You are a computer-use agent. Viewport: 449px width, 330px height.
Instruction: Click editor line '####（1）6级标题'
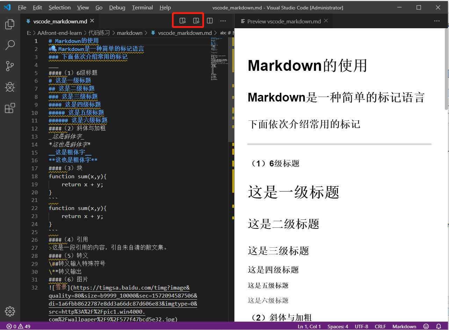(x=73, y=73)
